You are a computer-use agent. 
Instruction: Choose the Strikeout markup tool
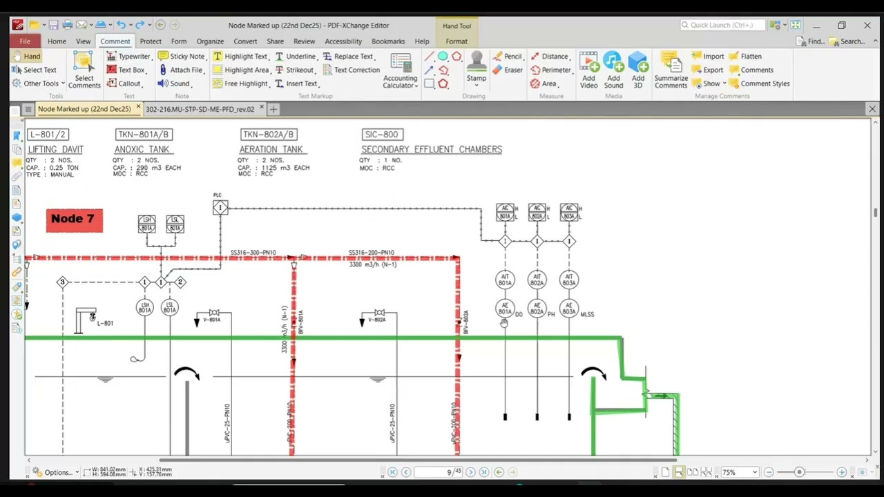(x=294, y=70)
